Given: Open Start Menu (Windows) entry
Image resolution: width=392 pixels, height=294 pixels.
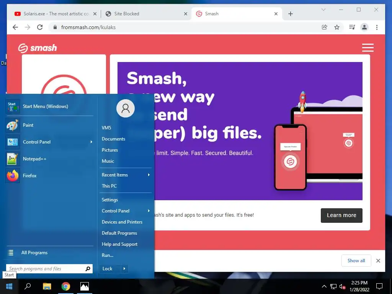Looking at the screenshot, I should 49,106.
